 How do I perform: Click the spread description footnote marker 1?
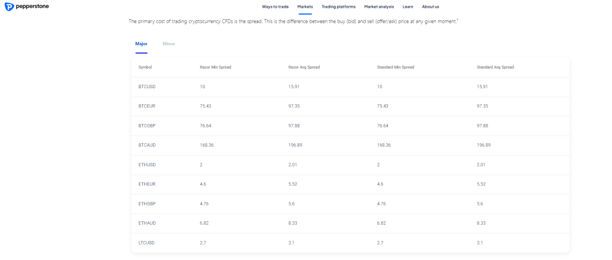click(x=457, y=20)
